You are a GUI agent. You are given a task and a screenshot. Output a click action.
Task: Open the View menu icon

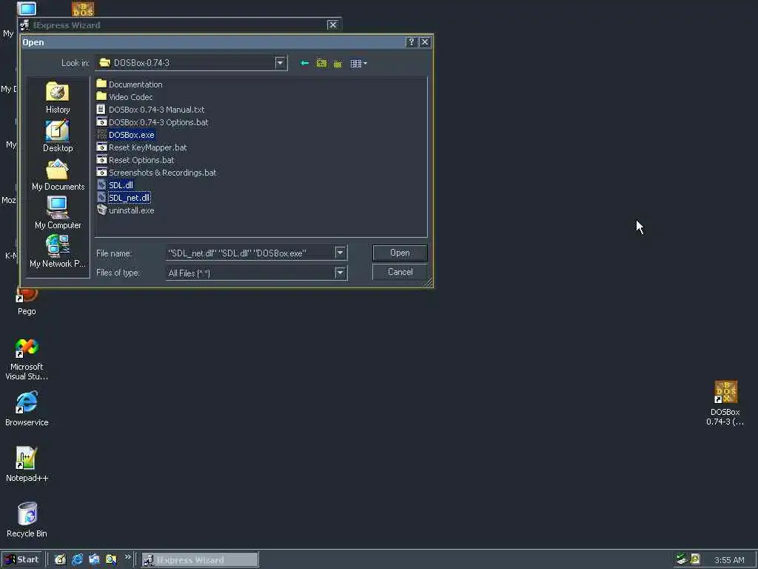(x=358, y=64)
